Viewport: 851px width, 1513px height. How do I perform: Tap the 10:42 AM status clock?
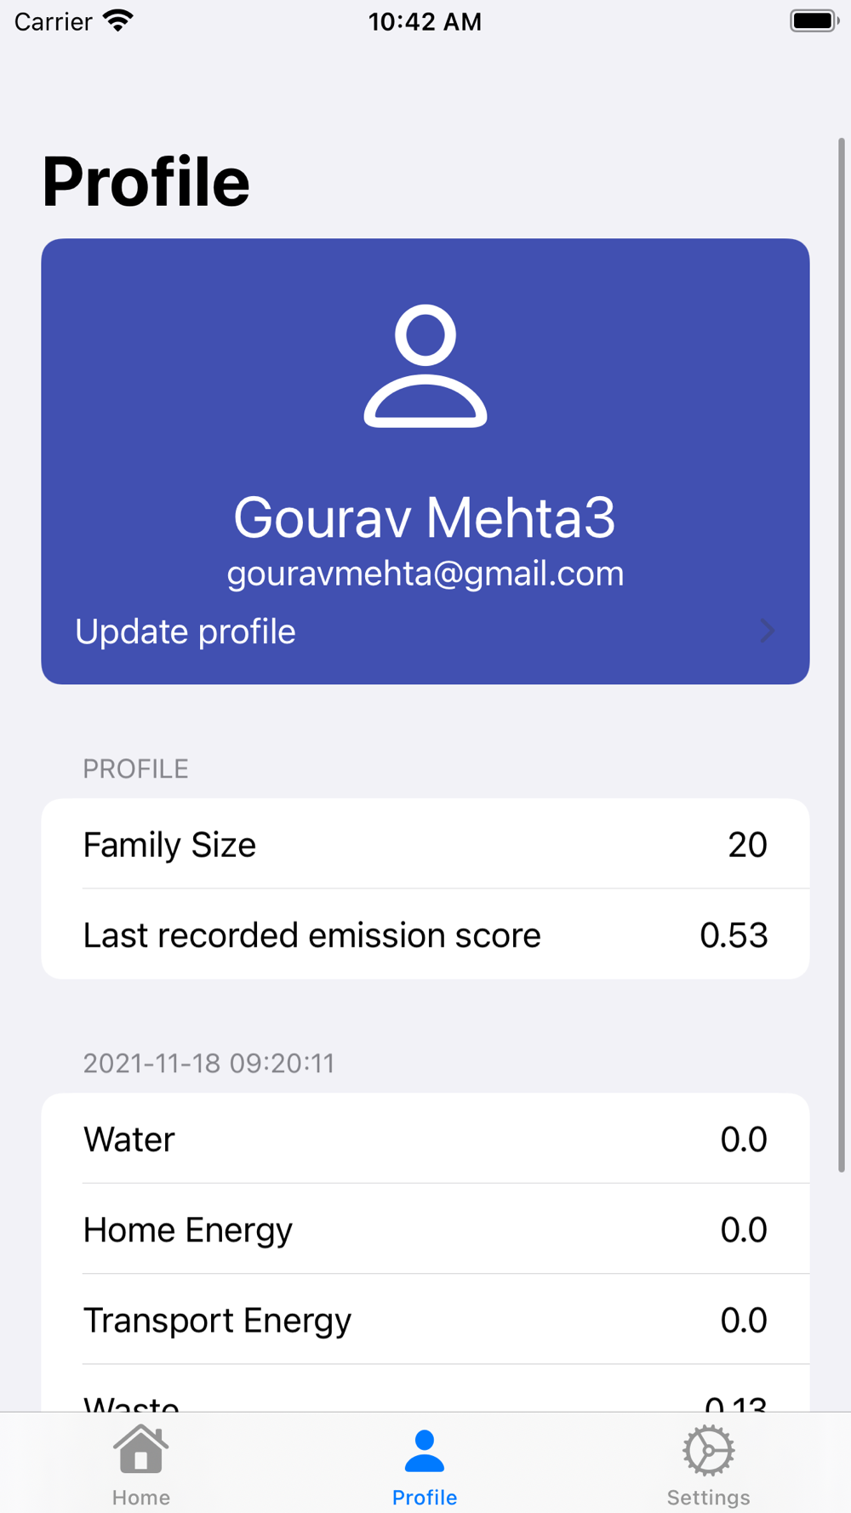(x=425, y=21)
